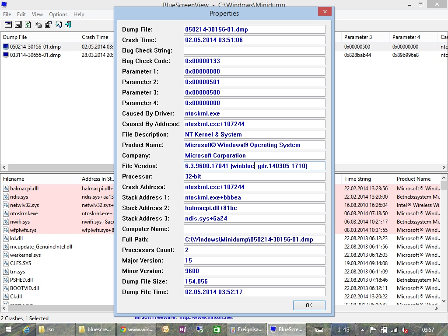Screen dimensions: 448x336
Task: Click the Caused By Driver field
Action: point(254,113)
